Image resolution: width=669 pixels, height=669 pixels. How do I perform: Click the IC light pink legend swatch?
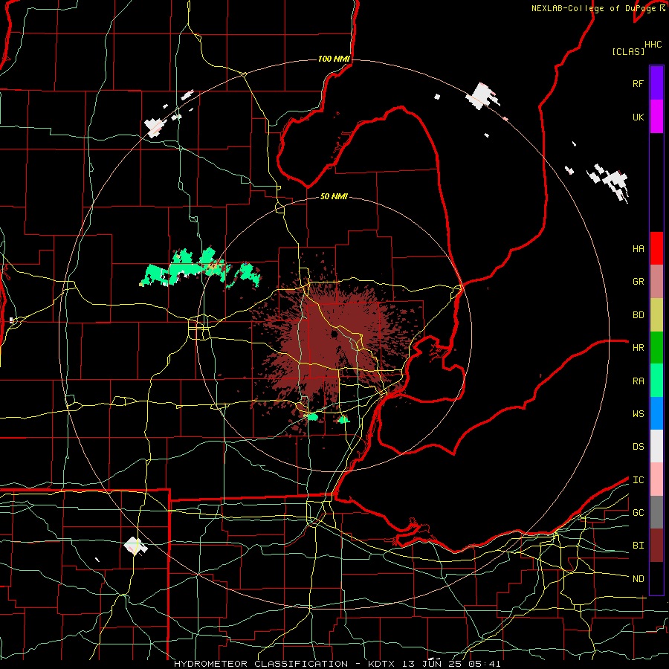(656, 479)
